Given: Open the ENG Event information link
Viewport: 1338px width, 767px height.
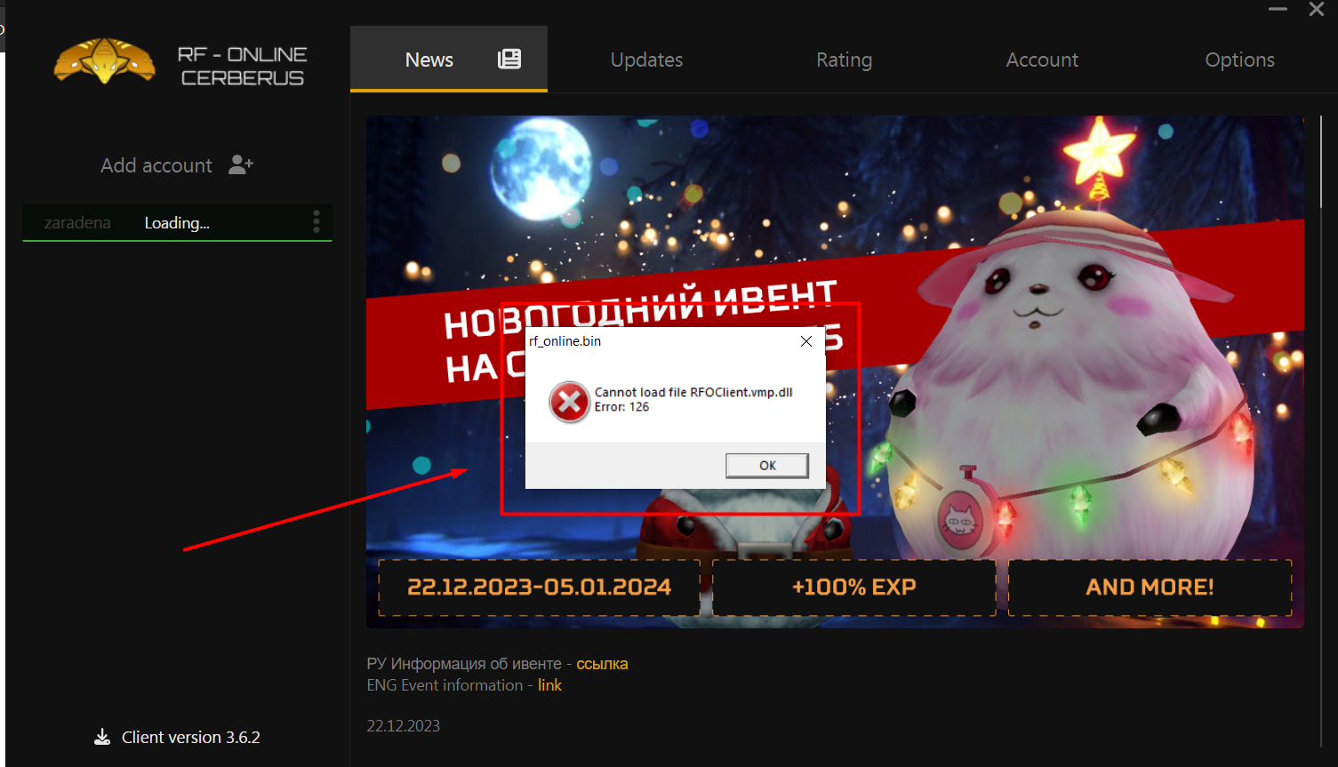Looking at the screenshot, I should 549,685.
